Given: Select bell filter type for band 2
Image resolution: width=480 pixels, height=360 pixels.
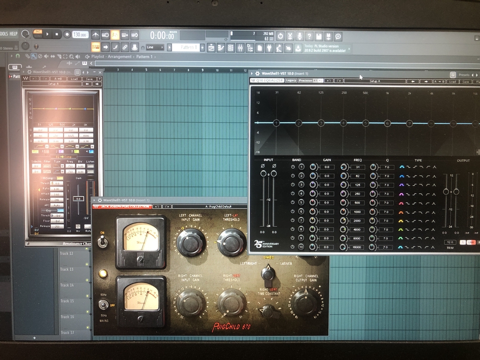Looking at the screenshot, I should (x=401, y=176).
